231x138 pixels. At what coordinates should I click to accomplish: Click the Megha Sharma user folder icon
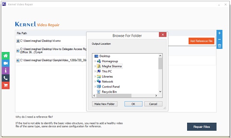99,66
